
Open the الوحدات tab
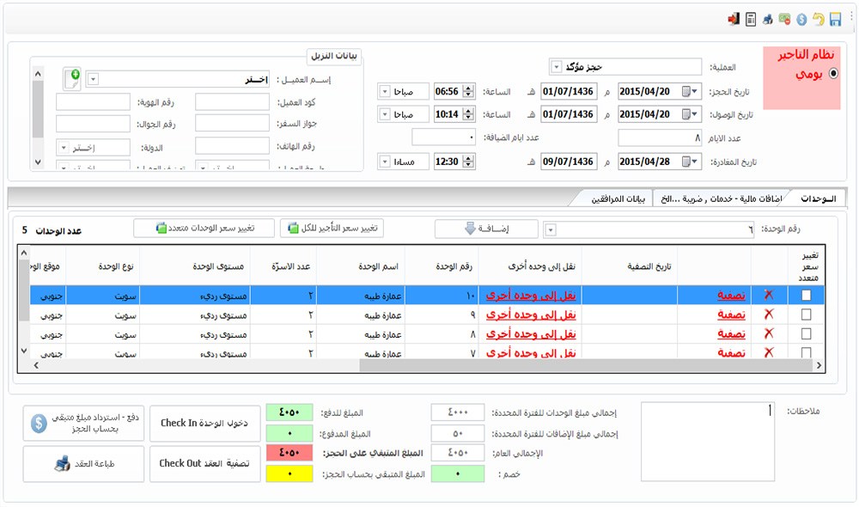click(x=818, y=199)
